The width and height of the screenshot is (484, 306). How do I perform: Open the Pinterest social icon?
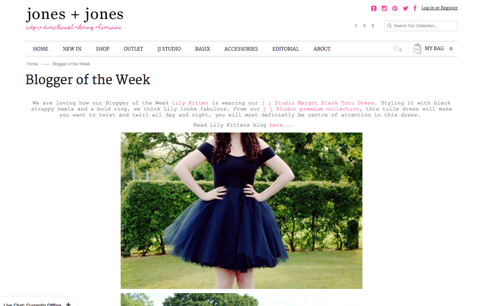[x=395, y=8]
